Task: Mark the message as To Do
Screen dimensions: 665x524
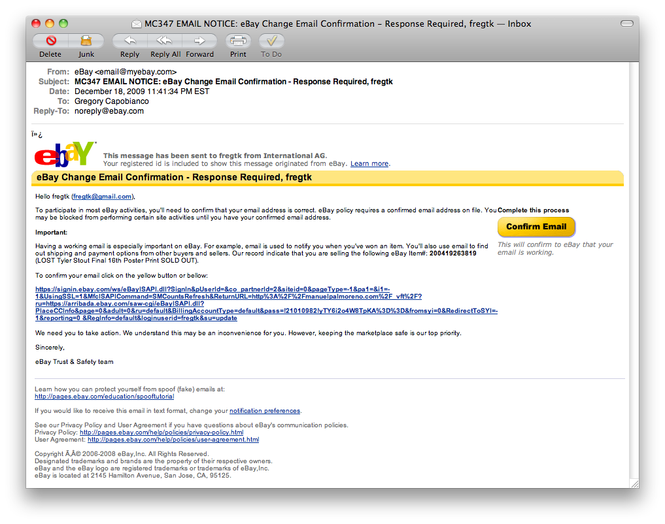Action: (x=271, y=41)
